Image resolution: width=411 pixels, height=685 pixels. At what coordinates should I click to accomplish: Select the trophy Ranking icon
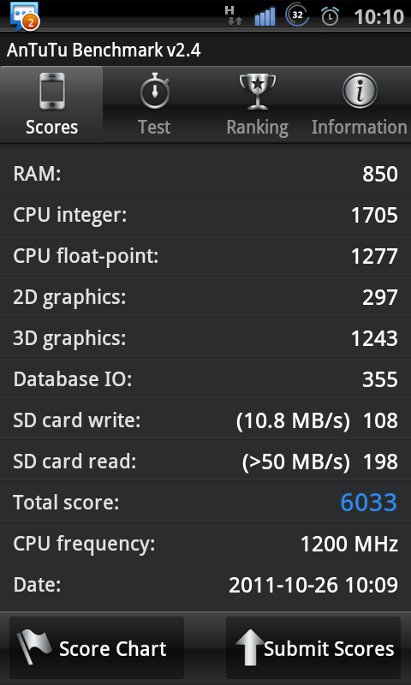point(257,92)
